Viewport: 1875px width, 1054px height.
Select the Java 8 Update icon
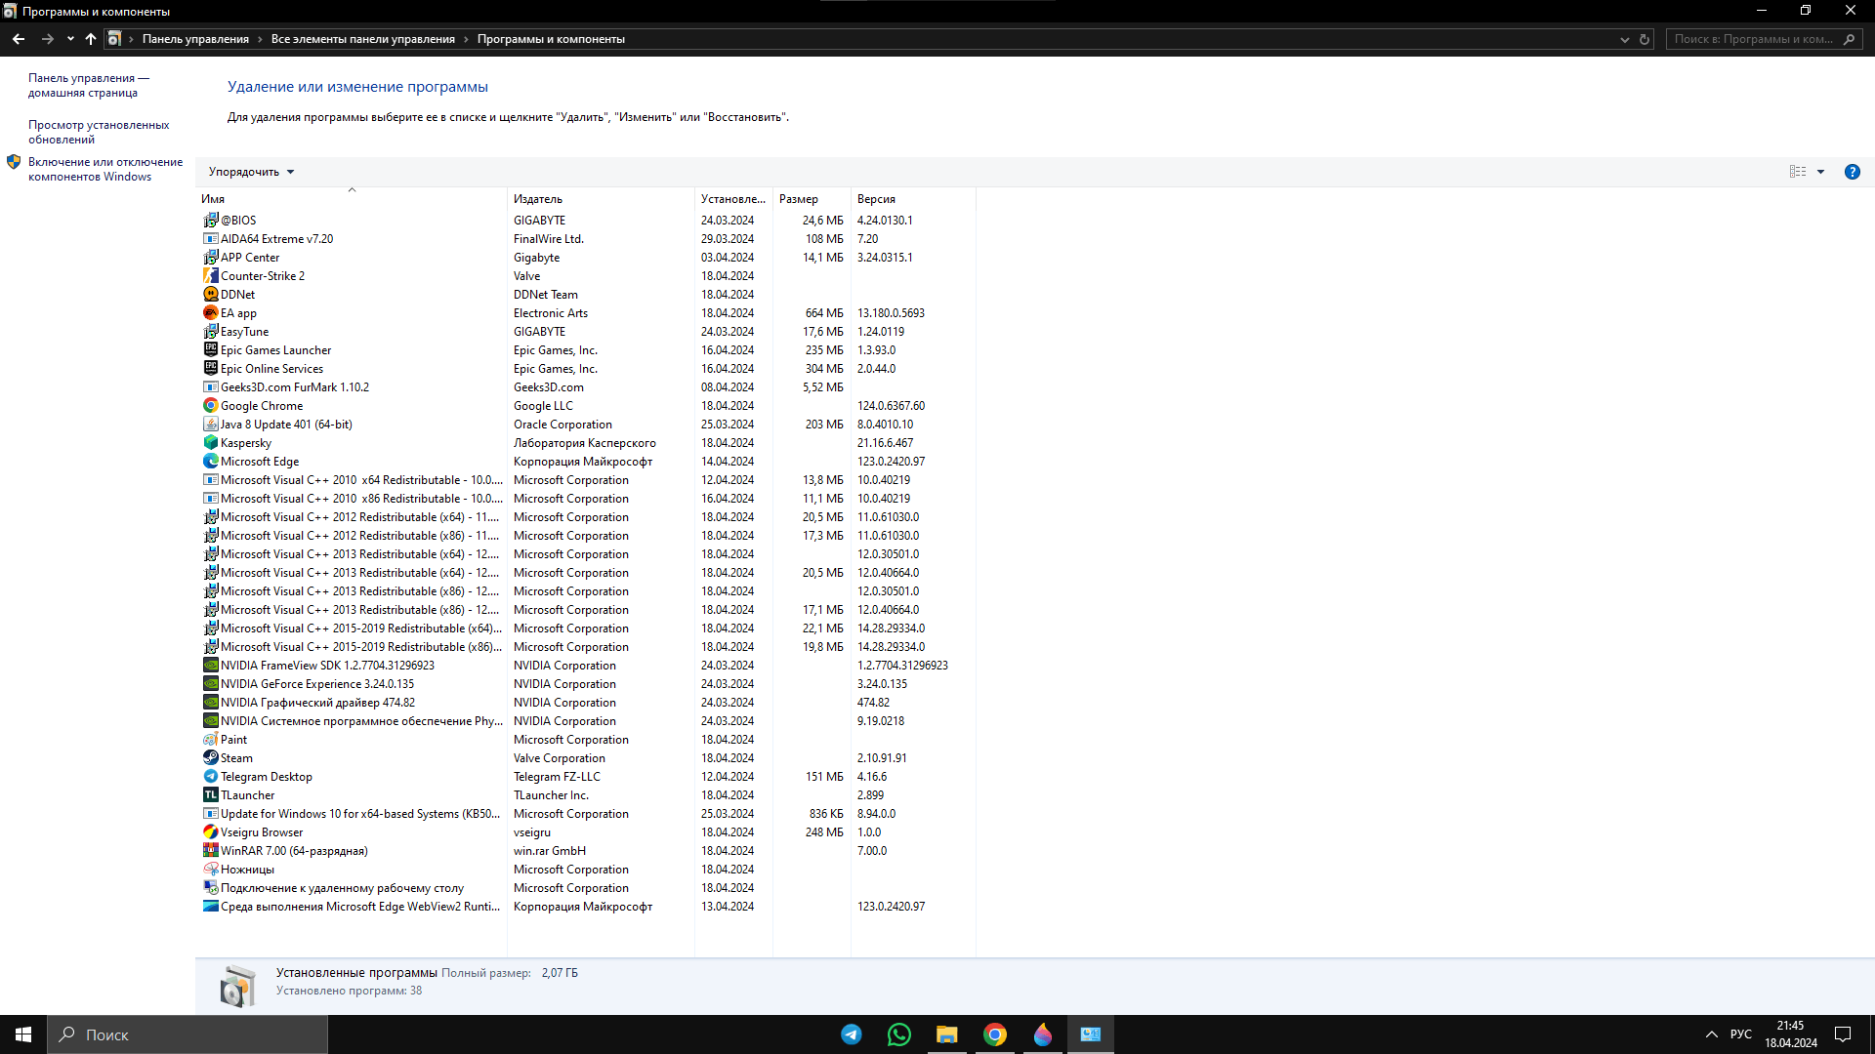coord(210,425)
